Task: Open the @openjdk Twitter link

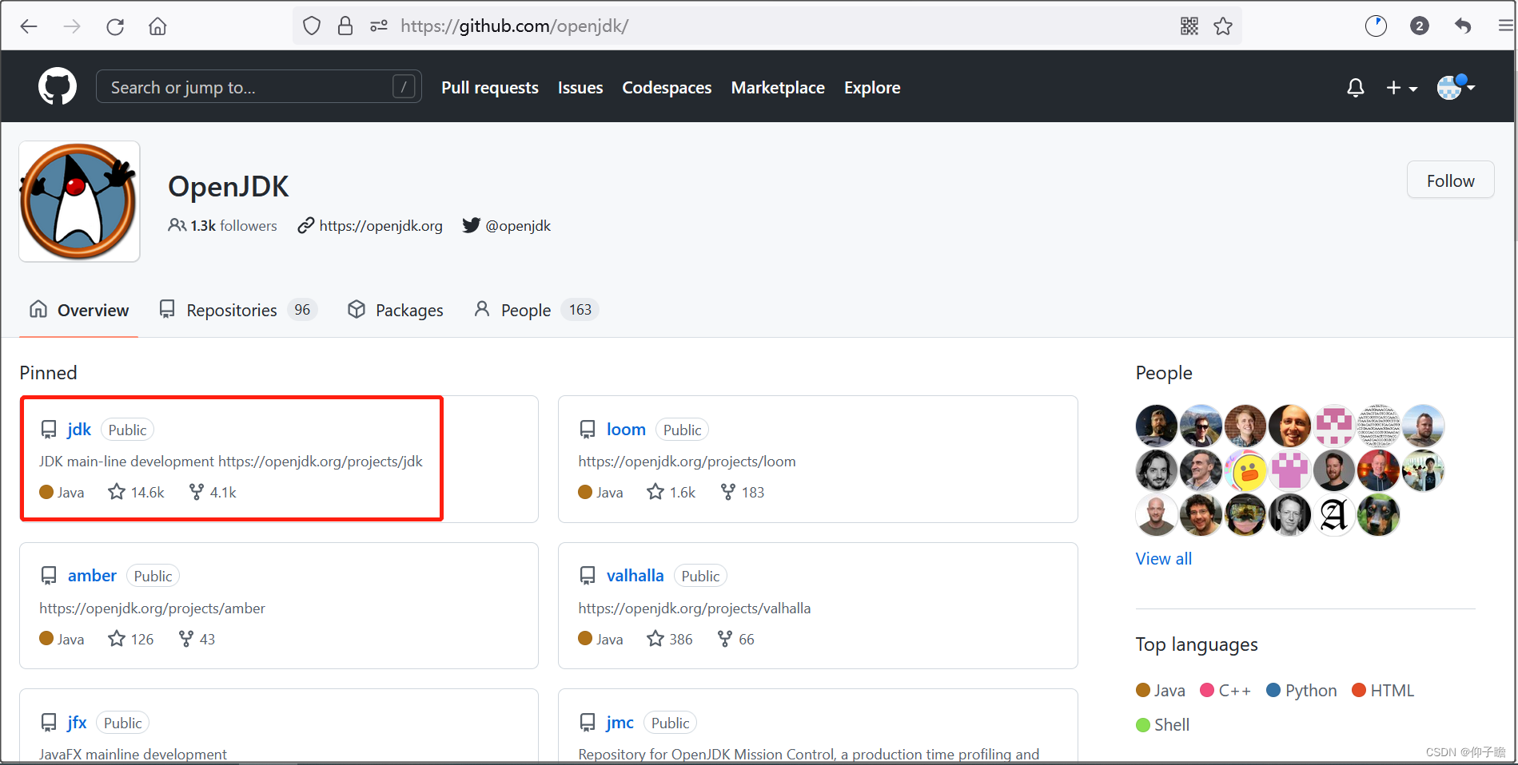Action: tap(518, 226)
